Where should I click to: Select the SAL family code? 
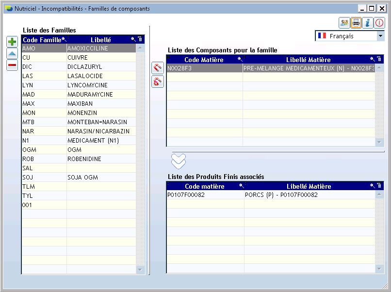pos(44,168)
